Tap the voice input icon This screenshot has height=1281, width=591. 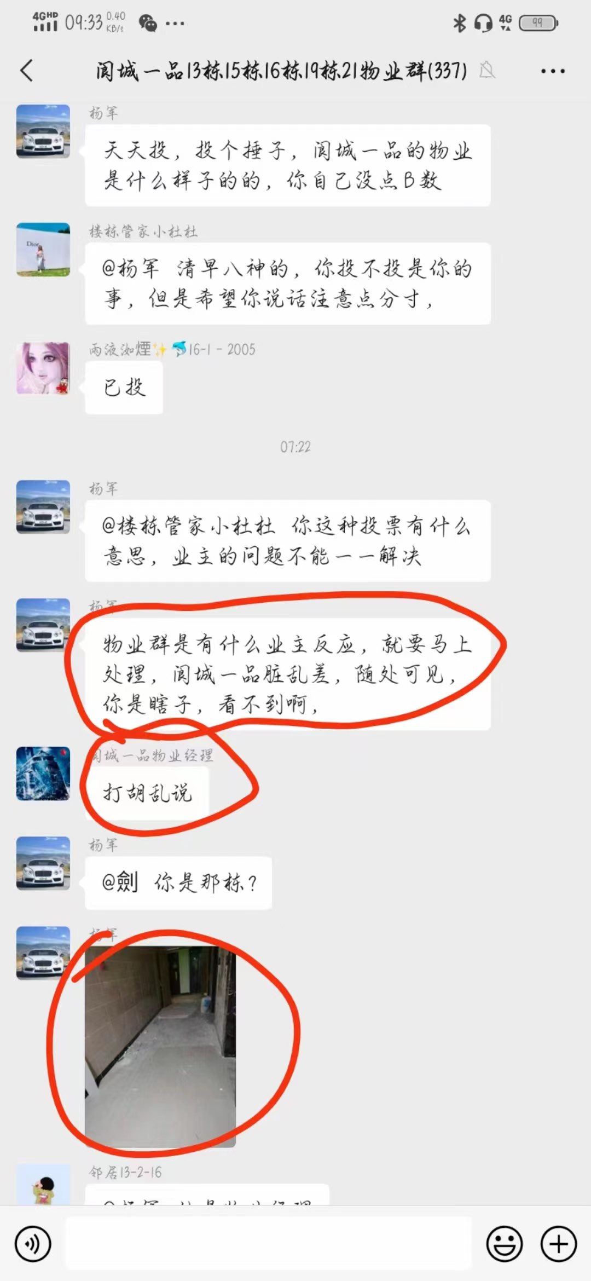click(33, 1244)
